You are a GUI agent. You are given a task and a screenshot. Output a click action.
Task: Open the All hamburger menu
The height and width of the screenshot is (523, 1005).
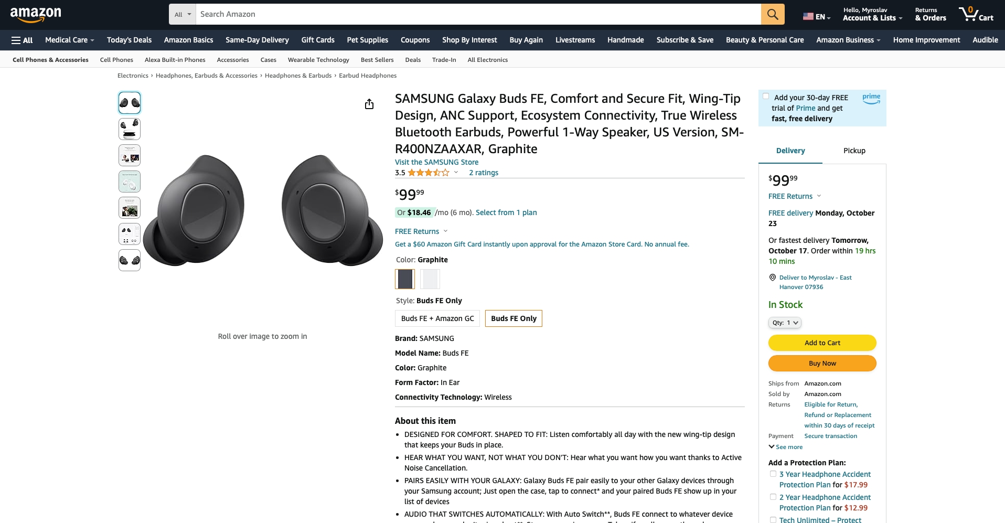(22, 40)
